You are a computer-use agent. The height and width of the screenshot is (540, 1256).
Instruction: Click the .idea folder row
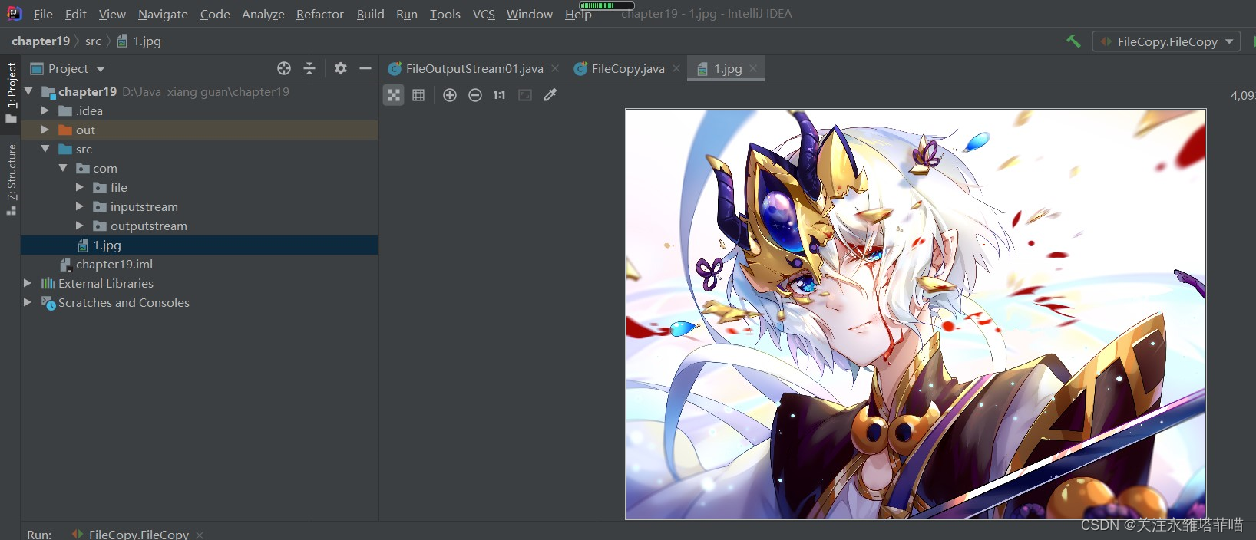[x=199, y=110]
